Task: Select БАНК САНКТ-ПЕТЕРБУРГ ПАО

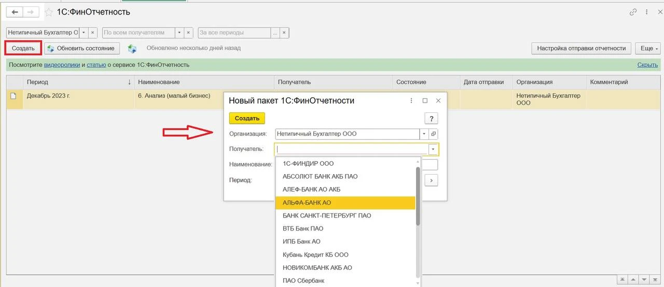Action: (x=345, y=216)
